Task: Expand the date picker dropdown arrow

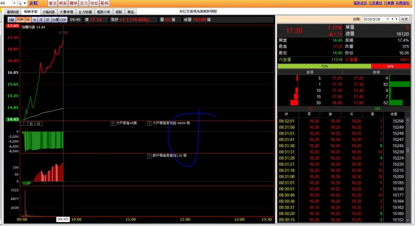Action: pyautogui.click(x=388, y=20)
